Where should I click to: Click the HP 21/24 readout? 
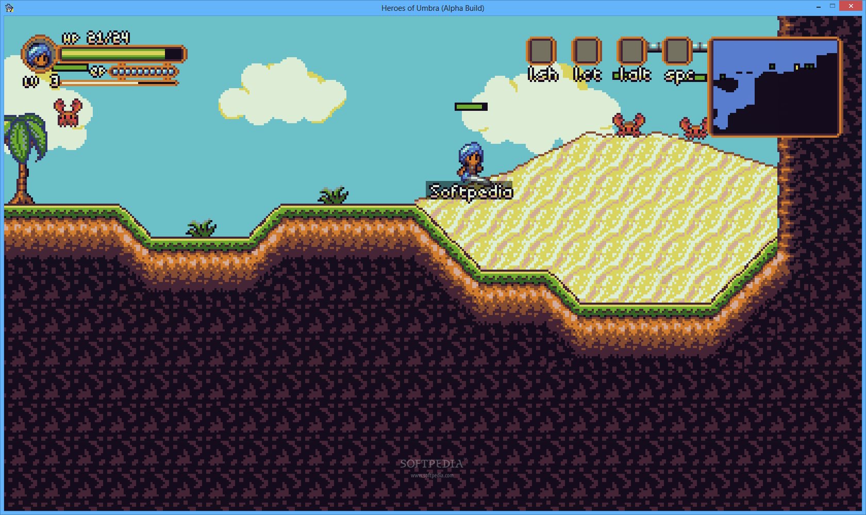96,38
